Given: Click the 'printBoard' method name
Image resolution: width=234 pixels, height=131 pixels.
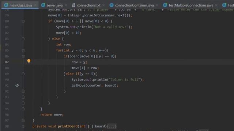Looking at the screenshot, I should [x=68, y=126].
